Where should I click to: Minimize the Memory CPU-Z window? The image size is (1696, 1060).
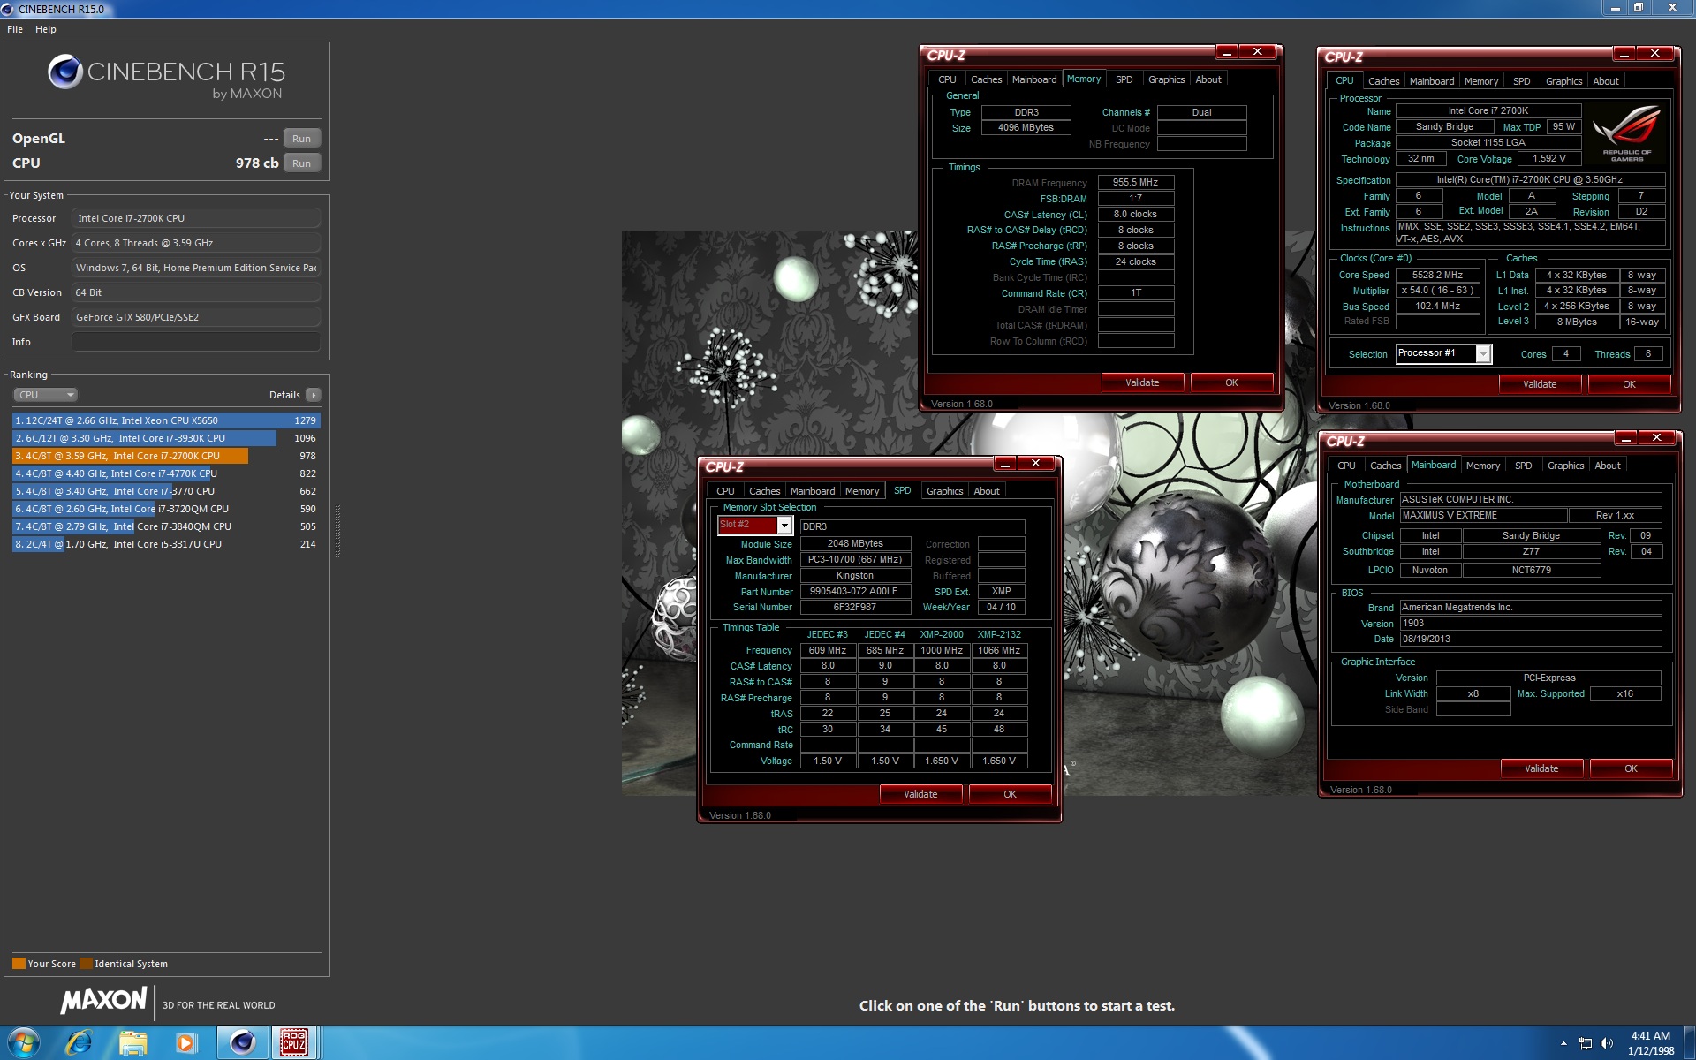coord(1226,53)
